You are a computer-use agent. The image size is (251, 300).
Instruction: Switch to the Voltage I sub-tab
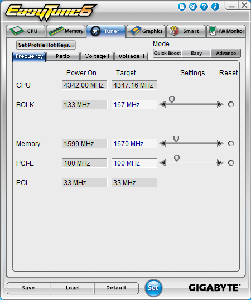97,56
